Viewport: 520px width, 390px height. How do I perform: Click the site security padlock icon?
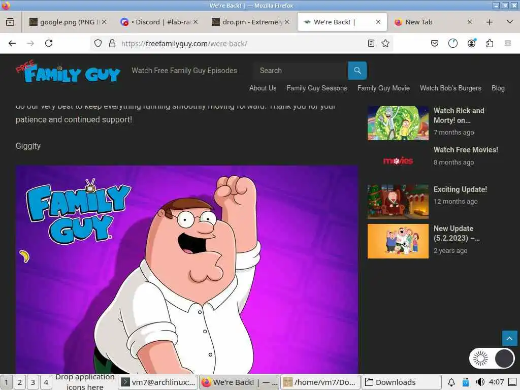tap(112, 44)
